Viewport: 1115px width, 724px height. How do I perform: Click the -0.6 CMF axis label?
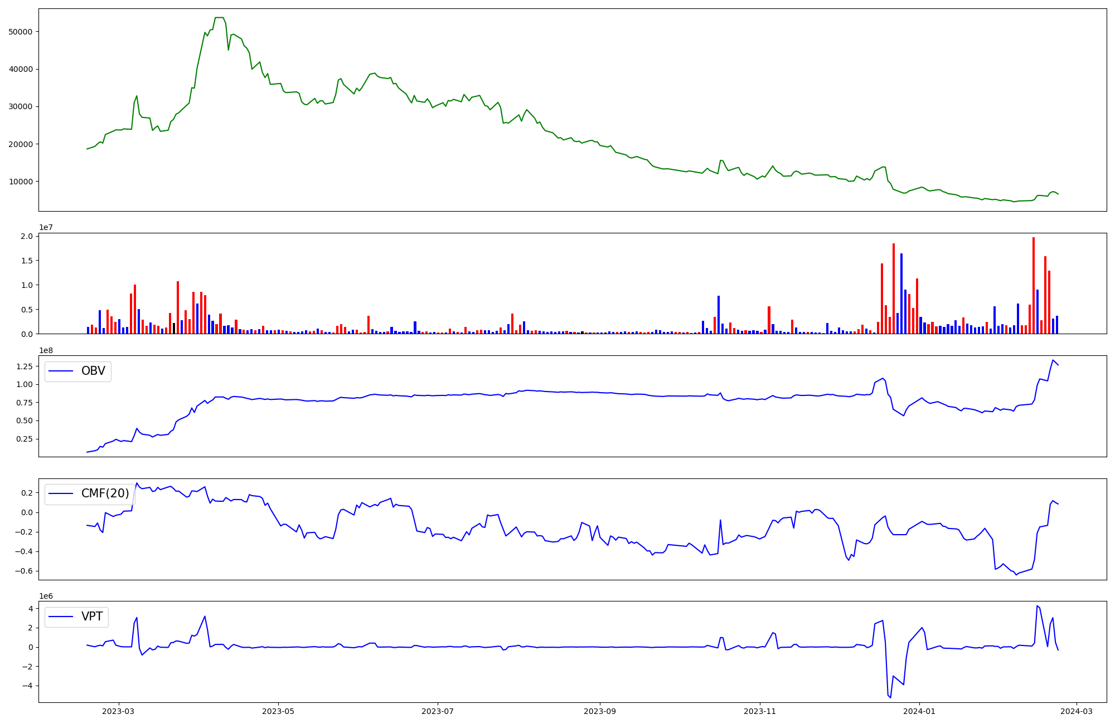point(23,571)
